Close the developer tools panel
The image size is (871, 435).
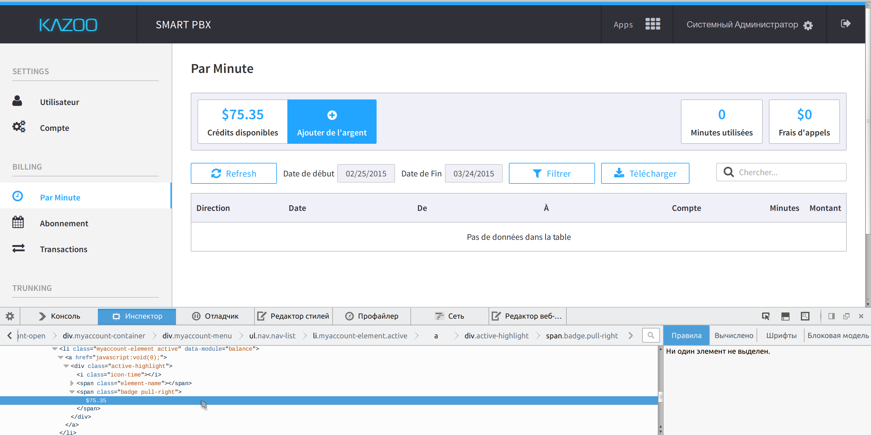point(861,316)
